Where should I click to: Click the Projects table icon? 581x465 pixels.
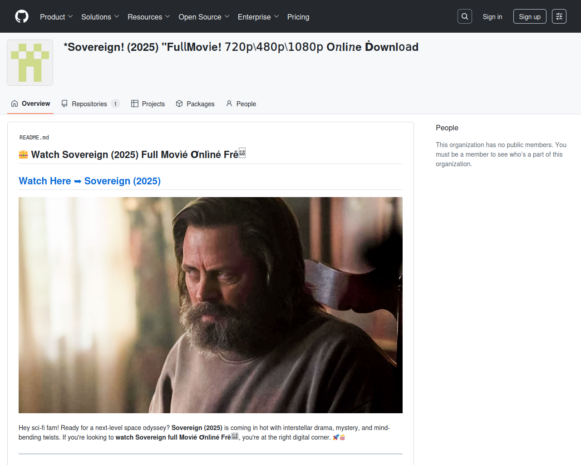pyautogui.click(x=135, y=104)
